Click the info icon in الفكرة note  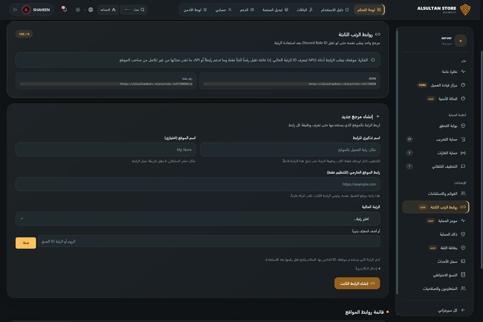pos(373,60)
